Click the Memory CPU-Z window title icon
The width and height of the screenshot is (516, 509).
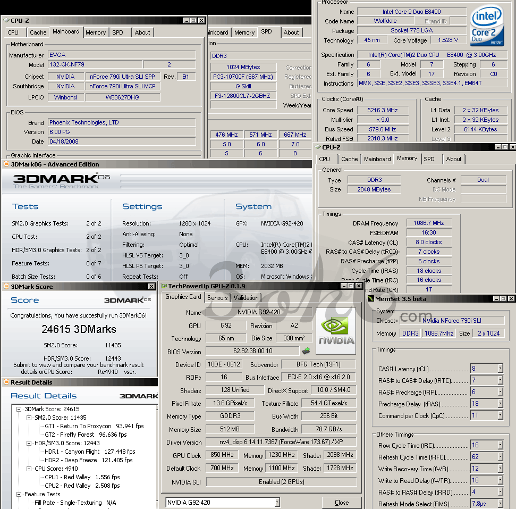[318, 147]
